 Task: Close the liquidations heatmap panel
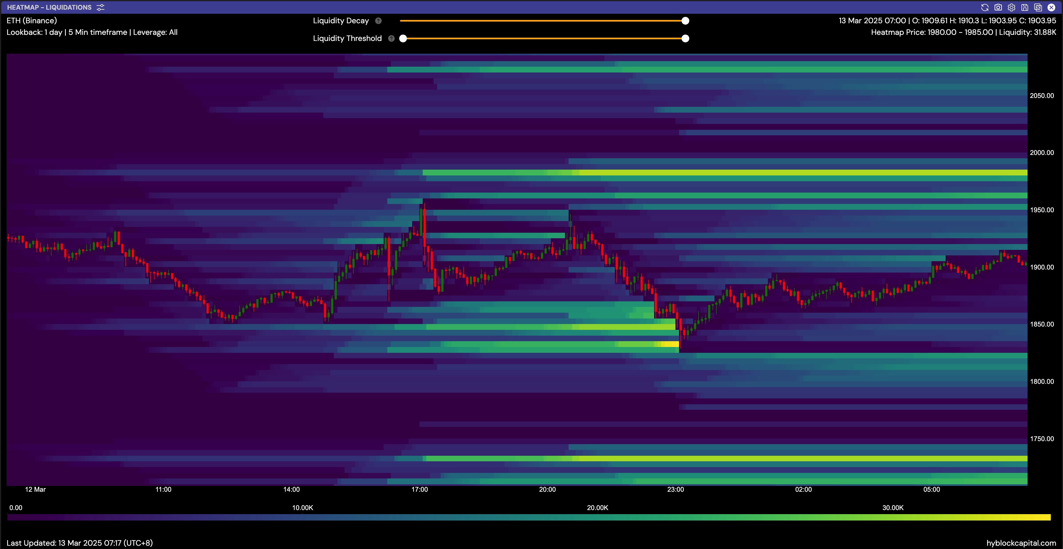(1051, 7)
